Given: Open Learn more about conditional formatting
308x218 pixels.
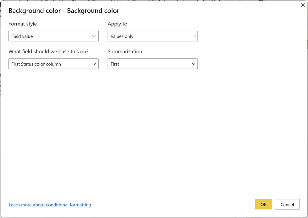Looking at the screenshot, I should pyautogui.click(x=50, y=205).
